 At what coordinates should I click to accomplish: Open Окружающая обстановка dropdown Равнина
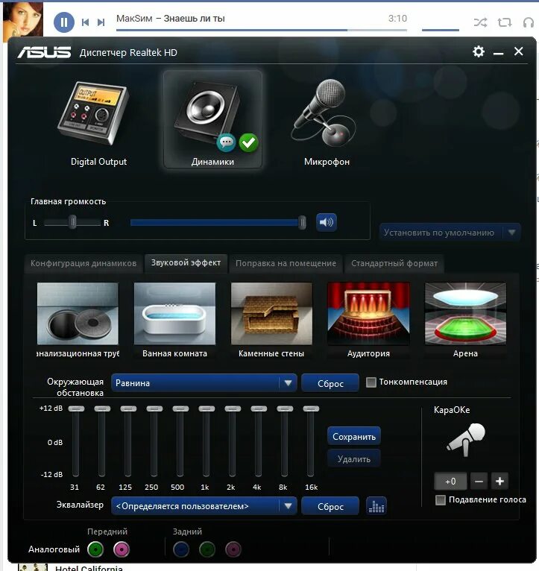[204, 383]
